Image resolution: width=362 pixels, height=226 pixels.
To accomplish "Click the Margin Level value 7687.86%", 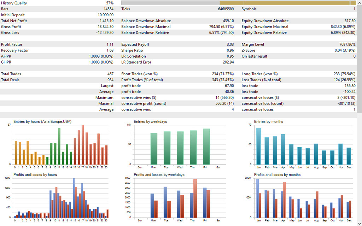I will (x=347, y=44).
